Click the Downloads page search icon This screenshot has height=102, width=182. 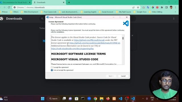(42, 19)
